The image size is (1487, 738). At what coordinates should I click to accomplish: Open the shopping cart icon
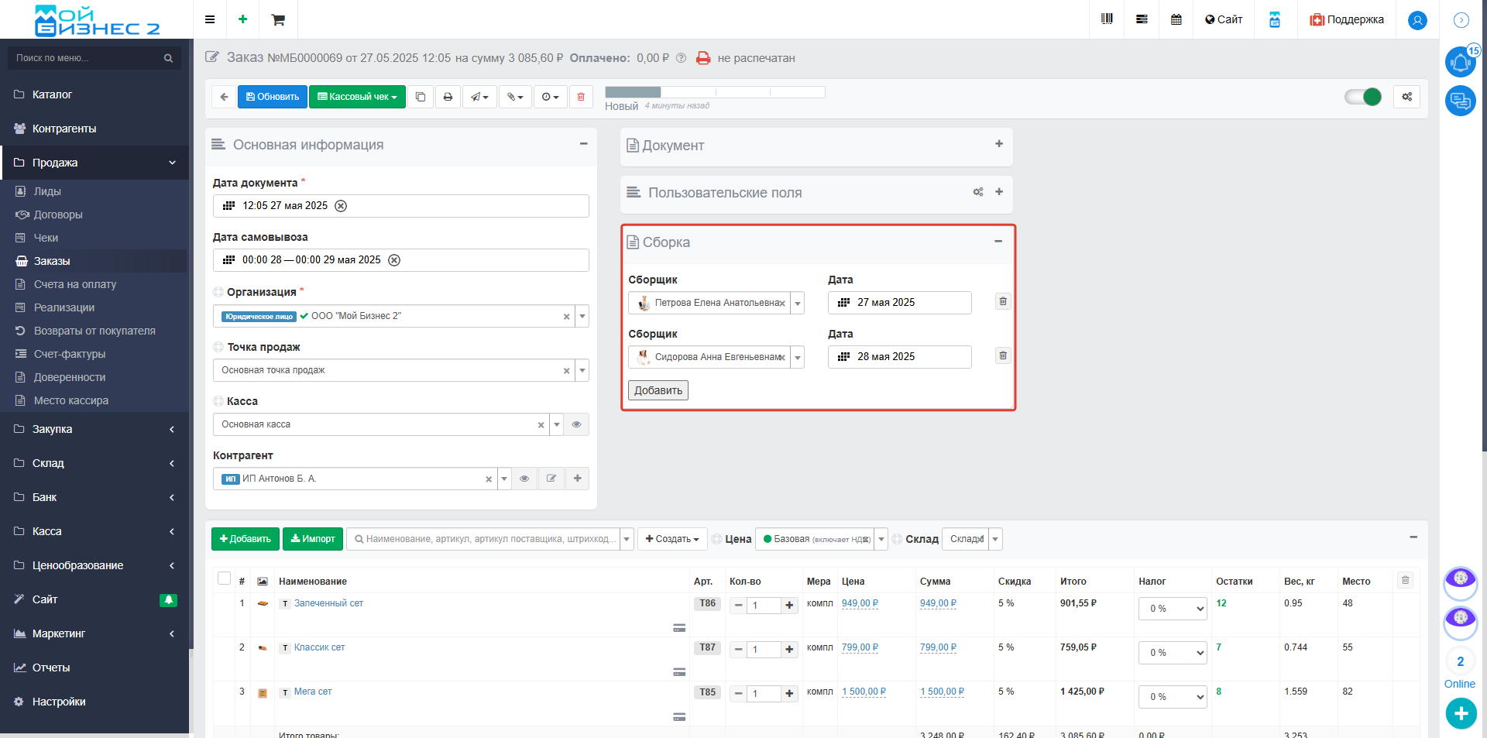point(278,19)
